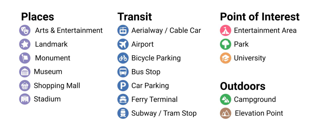Select the Landmark star icon
The width and height of the screenshot is (320, 134).
pyautogui.click(x=25, y=44)
